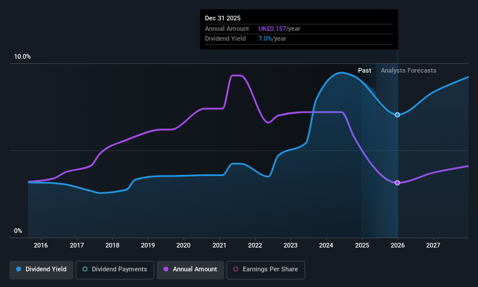The width and height of the screenshot is (478, 287).
Task: Click the 2026 x-axis label
Action: [398, 245]
